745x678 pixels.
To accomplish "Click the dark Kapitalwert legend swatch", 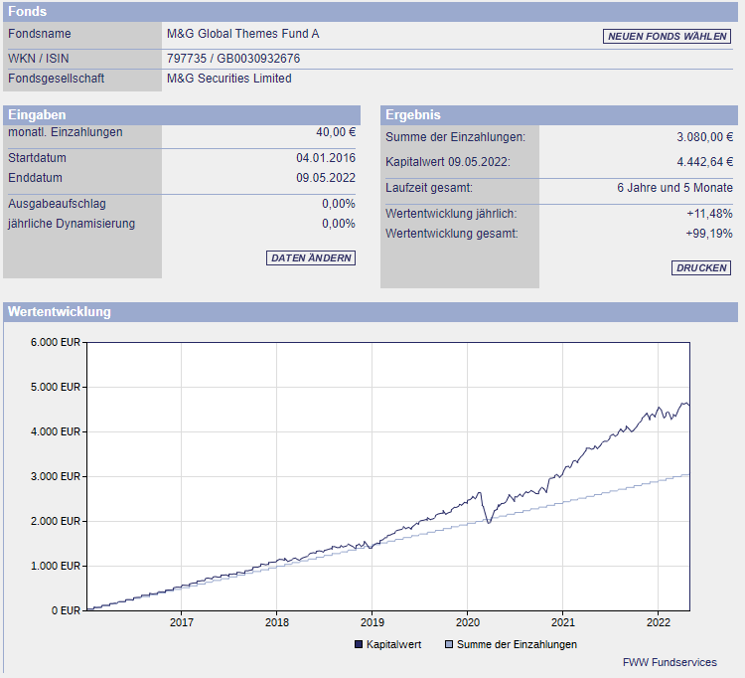I will coord(359,644).
